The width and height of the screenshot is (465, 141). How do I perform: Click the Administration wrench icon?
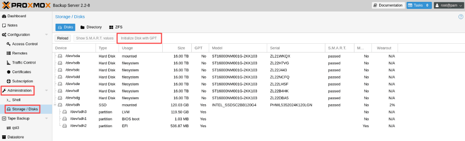4,90
